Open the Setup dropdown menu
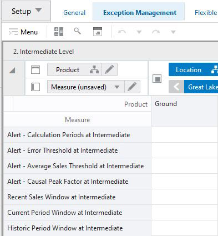The height and width of the screenshot is (236, 218). click(x=27, y=11)
